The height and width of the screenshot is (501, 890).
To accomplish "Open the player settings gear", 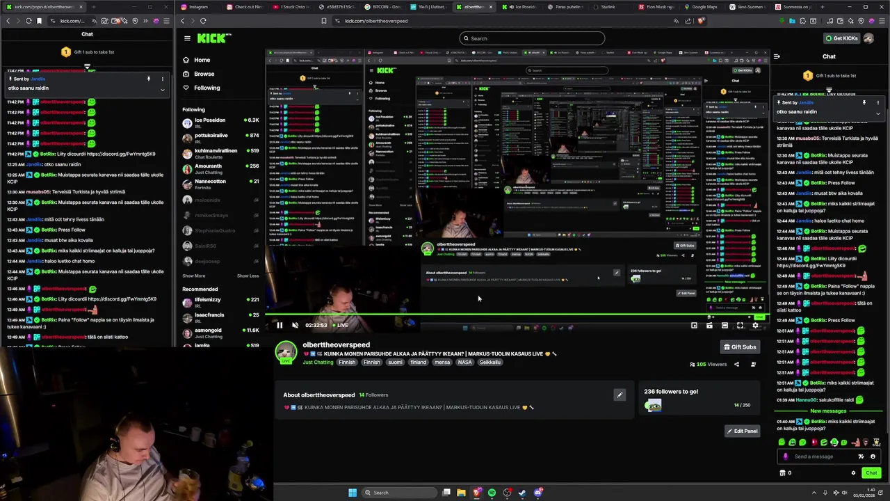I will (755, 325).
